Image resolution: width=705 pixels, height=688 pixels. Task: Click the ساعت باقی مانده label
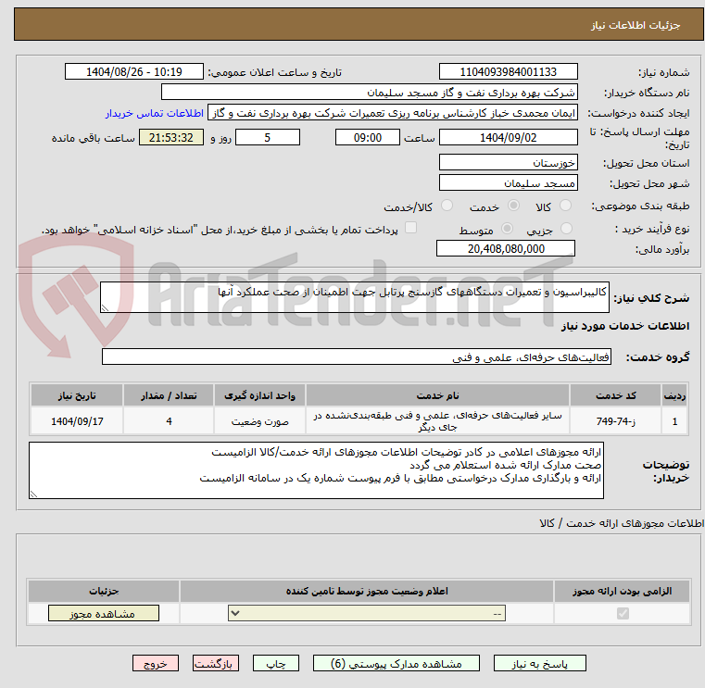point(93,138)
